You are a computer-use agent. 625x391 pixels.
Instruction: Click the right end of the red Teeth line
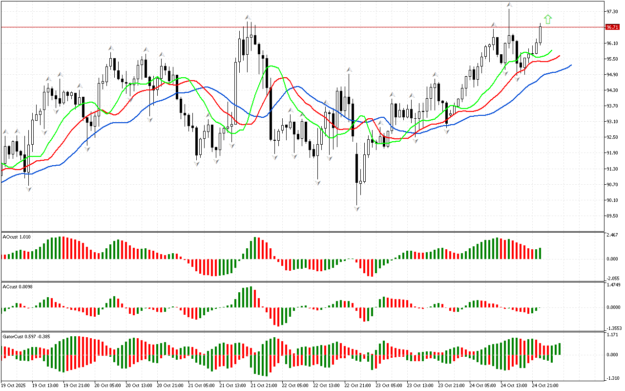click(560, 56)
